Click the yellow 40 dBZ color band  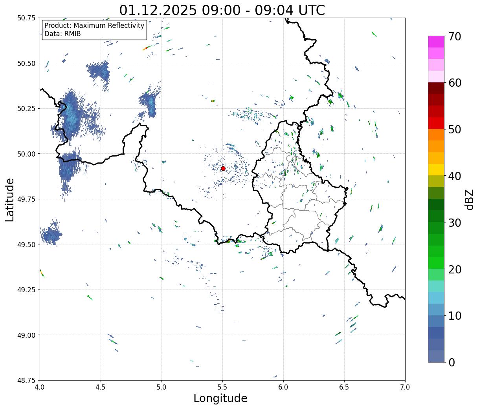436,170
